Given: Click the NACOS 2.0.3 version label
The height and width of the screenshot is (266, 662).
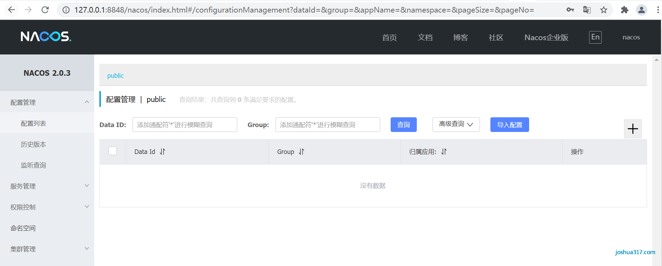Looking at the screenshot, I should [x=47, y=73].
